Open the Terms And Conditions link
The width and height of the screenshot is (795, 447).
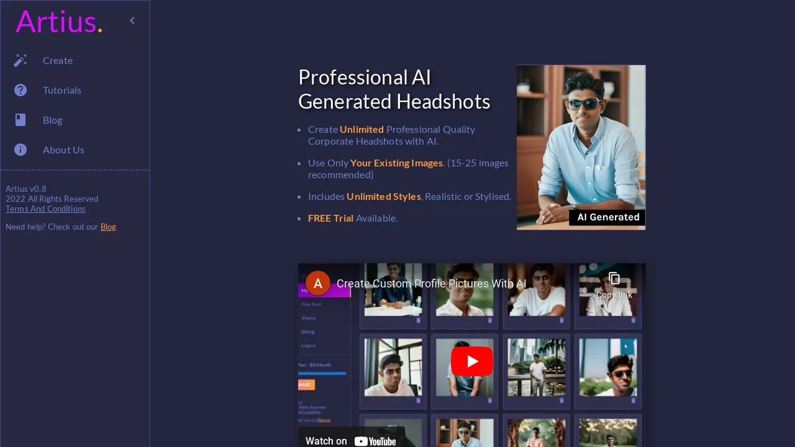point(45,209)
